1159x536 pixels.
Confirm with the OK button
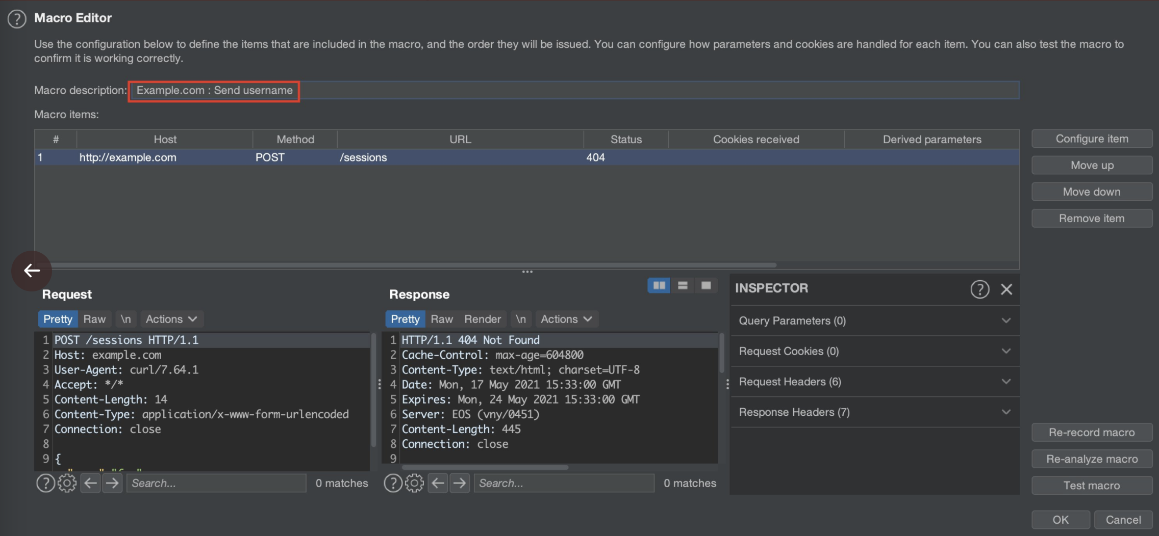(1061, 520)
